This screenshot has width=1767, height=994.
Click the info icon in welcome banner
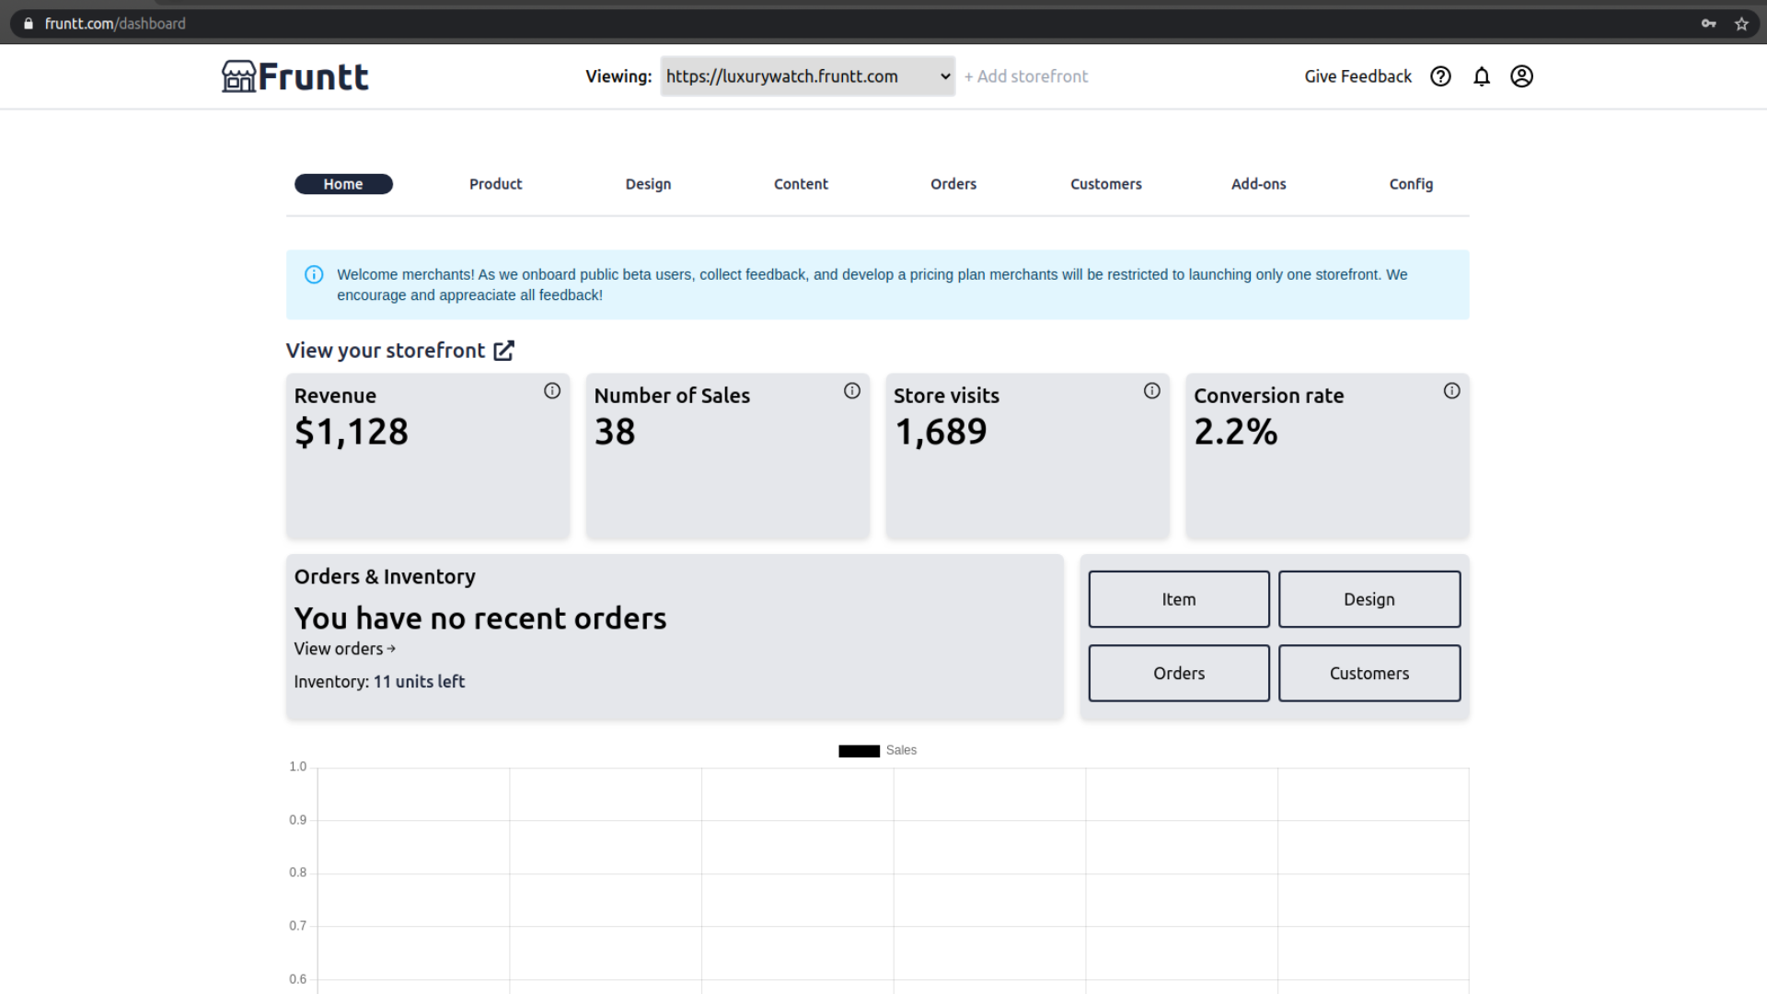314,274
